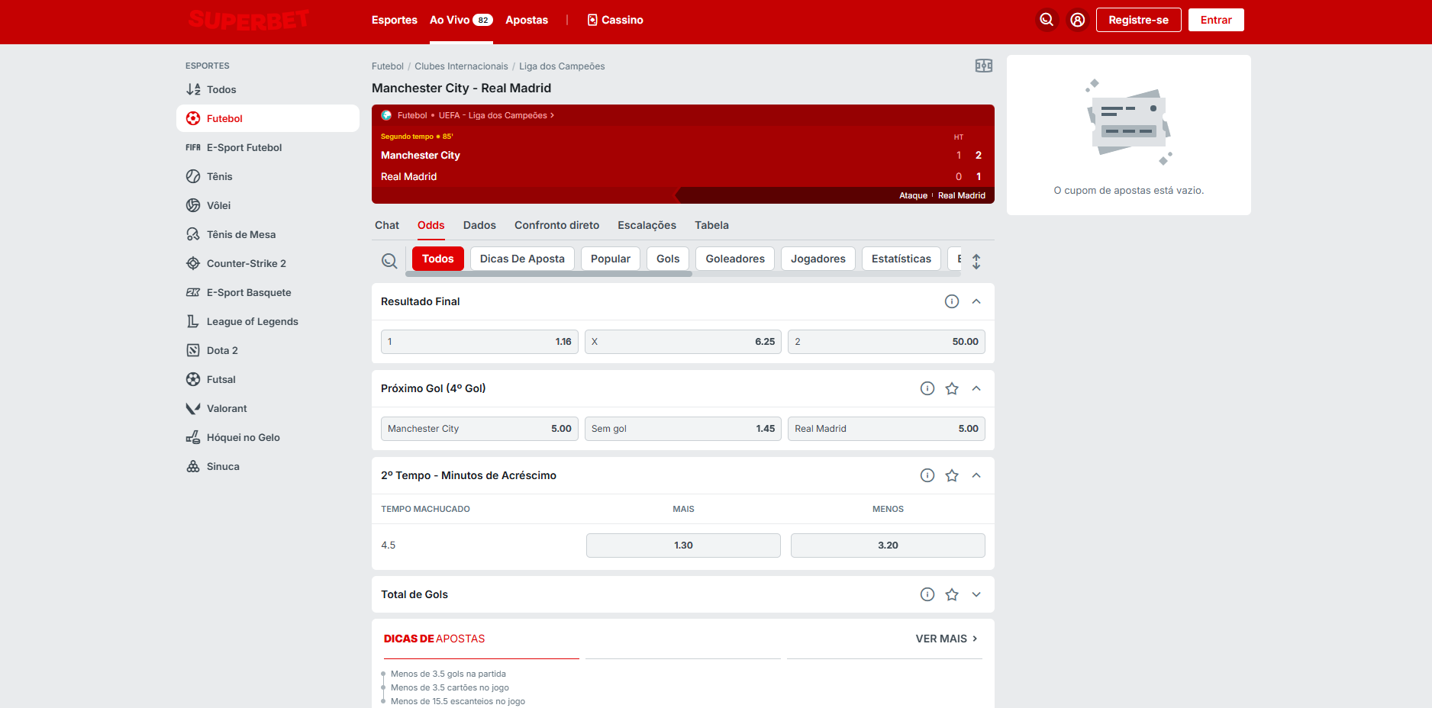Image resolution: width=1432 pixels, height=708 pixels.
Task: Open the match field tracker icon
Action: tap(983, 66)
